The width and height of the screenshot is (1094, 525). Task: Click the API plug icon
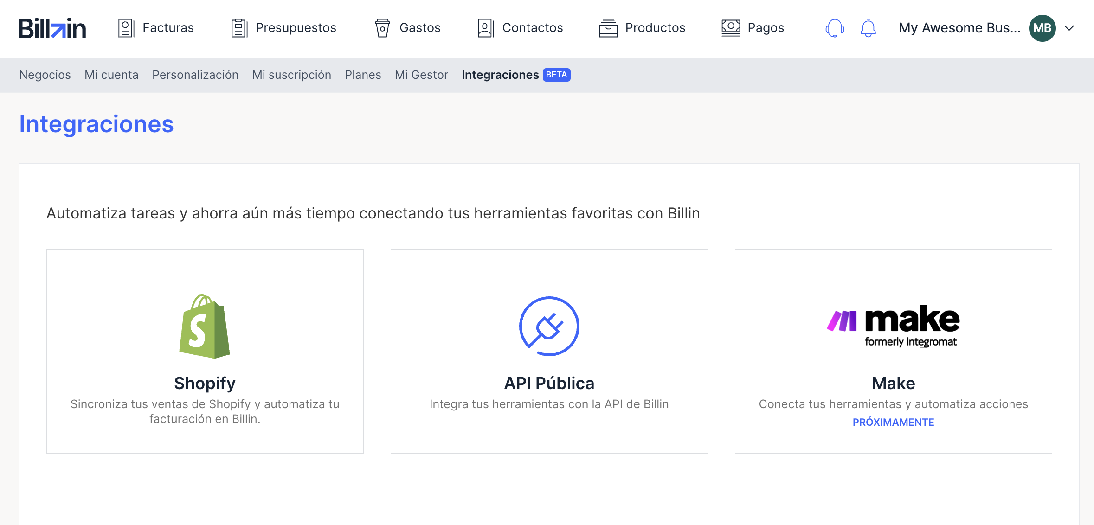[549, 326]
